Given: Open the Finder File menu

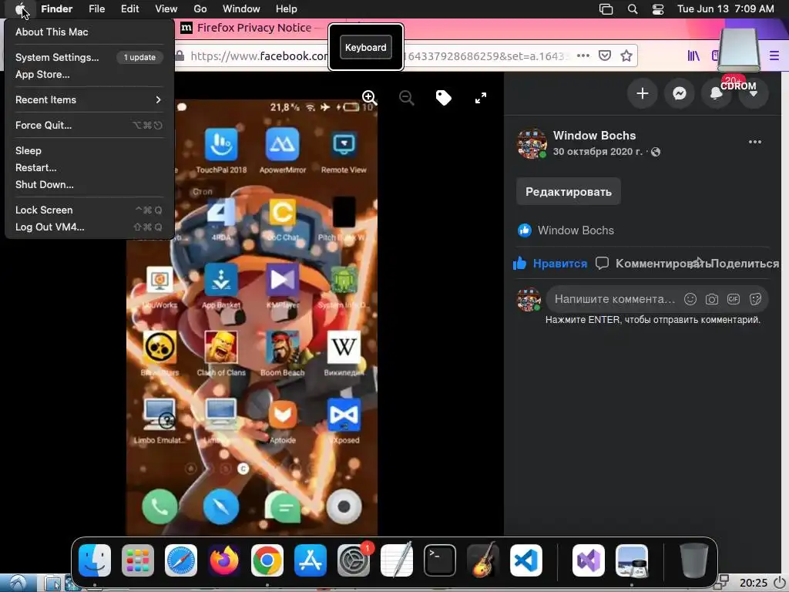Looking at the screenshot, I should click(x=96, y=8).
